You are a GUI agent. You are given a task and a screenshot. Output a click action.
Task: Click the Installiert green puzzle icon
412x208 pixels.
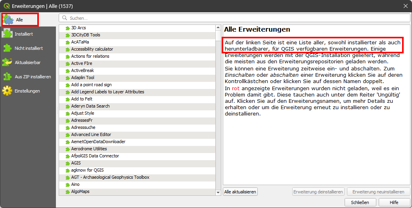(x=7, y=34)
